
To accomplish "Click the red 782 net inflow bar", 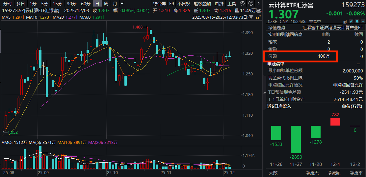I will (335, 122).
